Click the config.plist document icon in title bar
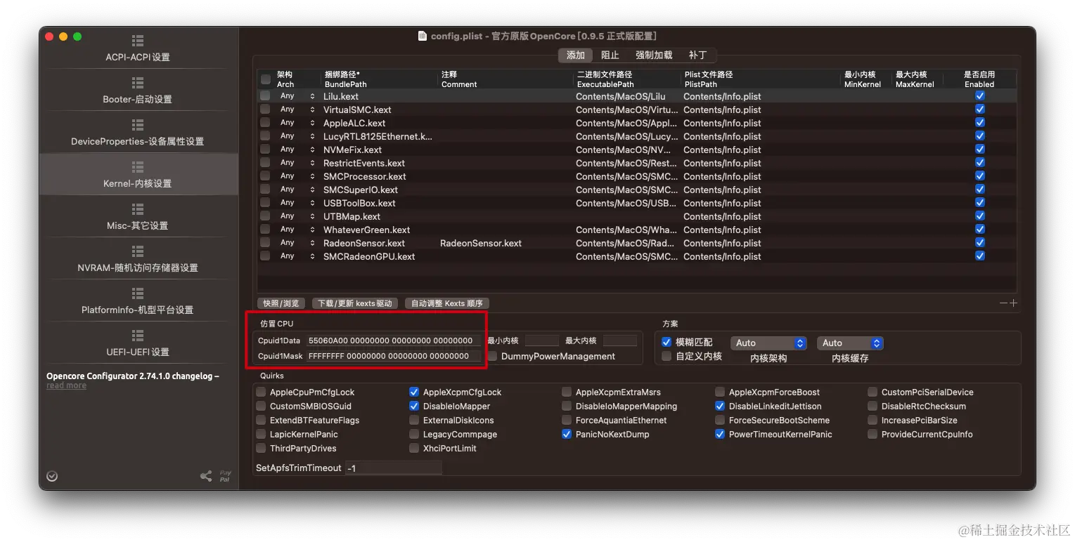Screen dimensions: 1075x542 [x=423, y=36]
